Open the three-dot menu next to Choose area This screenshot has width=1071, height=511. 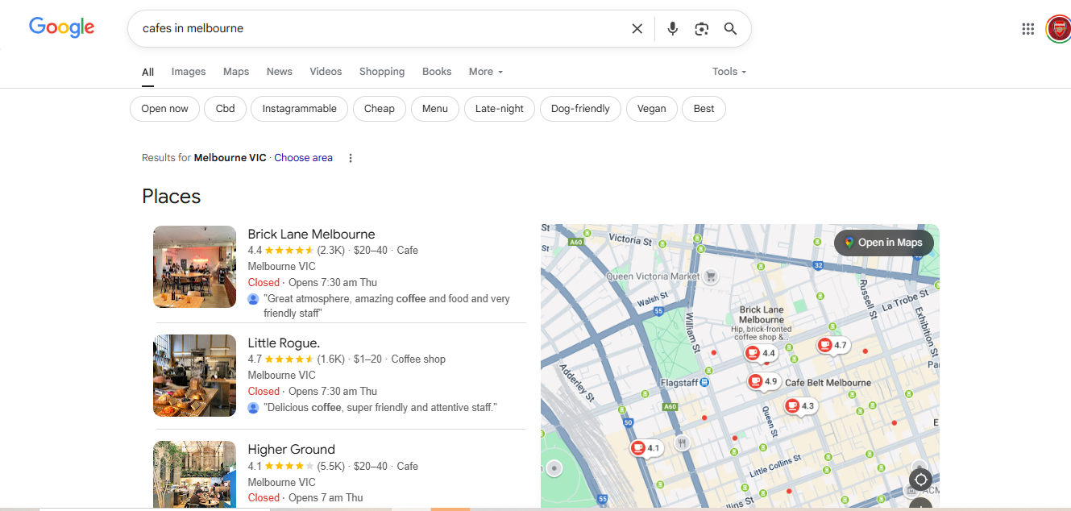click(x=350, y=158)
